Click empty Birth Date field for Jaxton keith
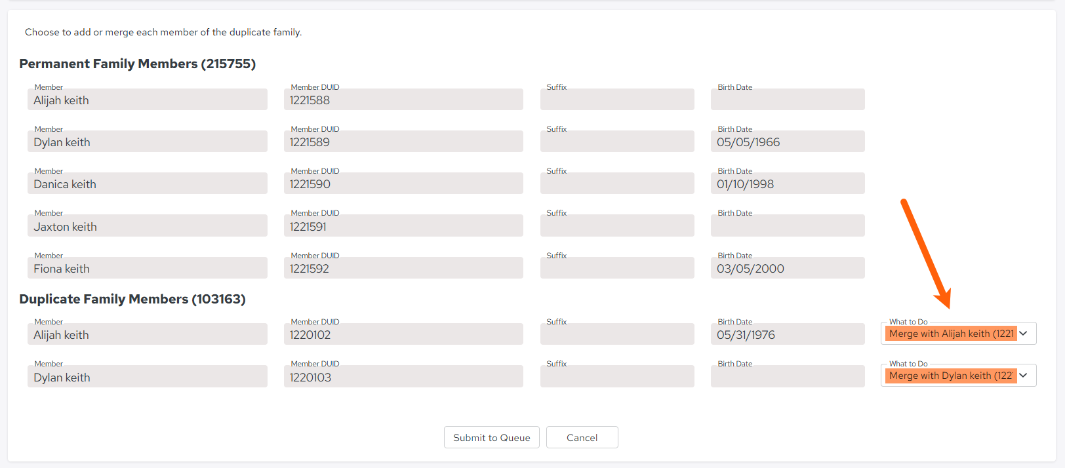 788,226
